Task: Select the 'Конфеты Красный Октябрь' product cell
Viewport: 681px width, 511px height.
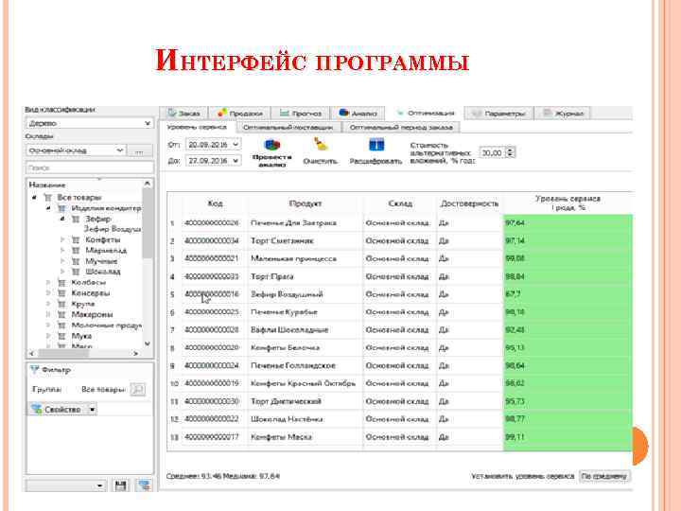Action: click(304, 383)
